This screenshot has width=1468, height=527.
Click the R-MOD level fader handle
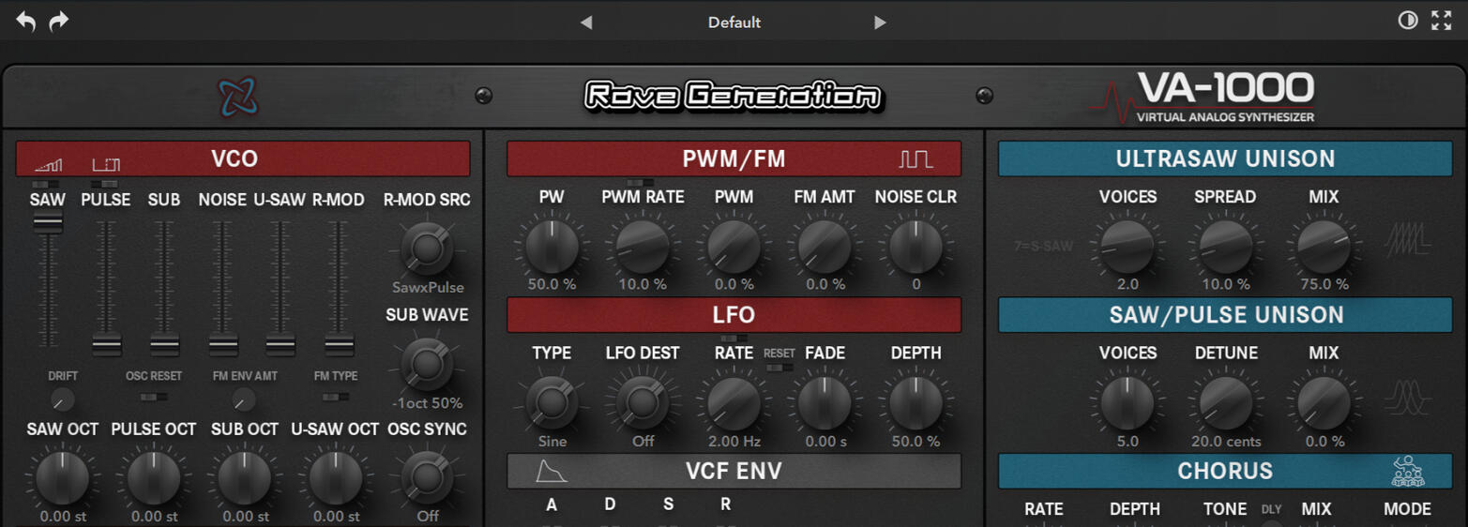pos(339,345)
